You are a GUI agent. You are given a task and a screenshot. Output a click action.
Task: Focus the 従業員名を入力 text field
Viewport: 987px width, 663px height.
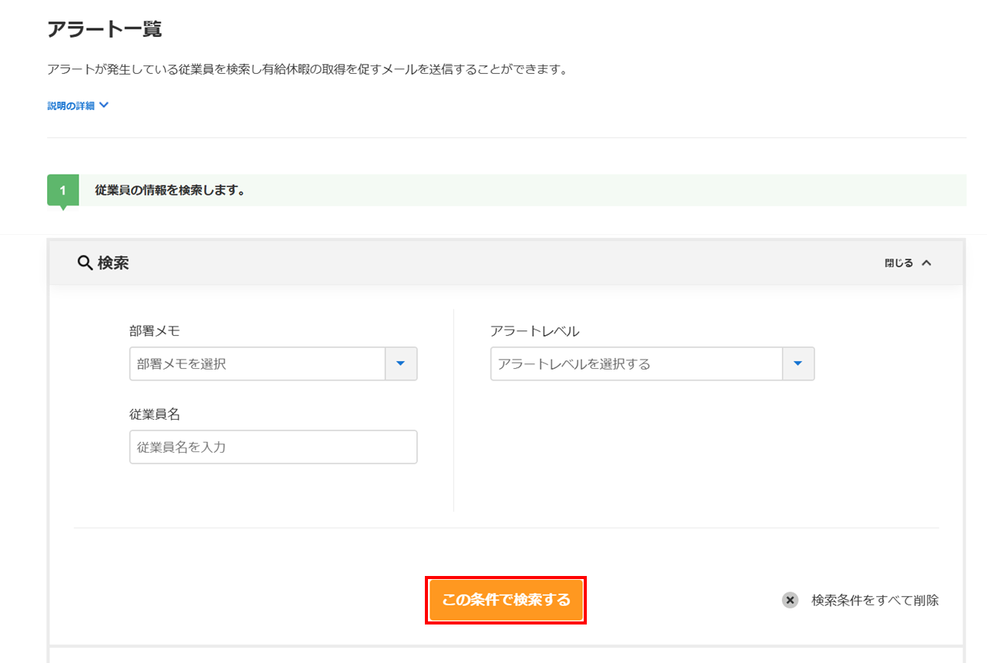coord(273,447)
